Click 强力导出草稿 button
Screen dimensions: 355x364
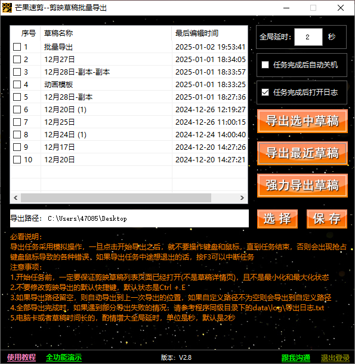302,186
